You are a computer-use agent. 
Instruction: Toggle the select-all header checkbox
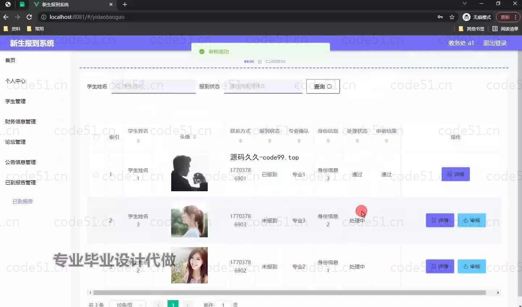[x=96, y=137]
